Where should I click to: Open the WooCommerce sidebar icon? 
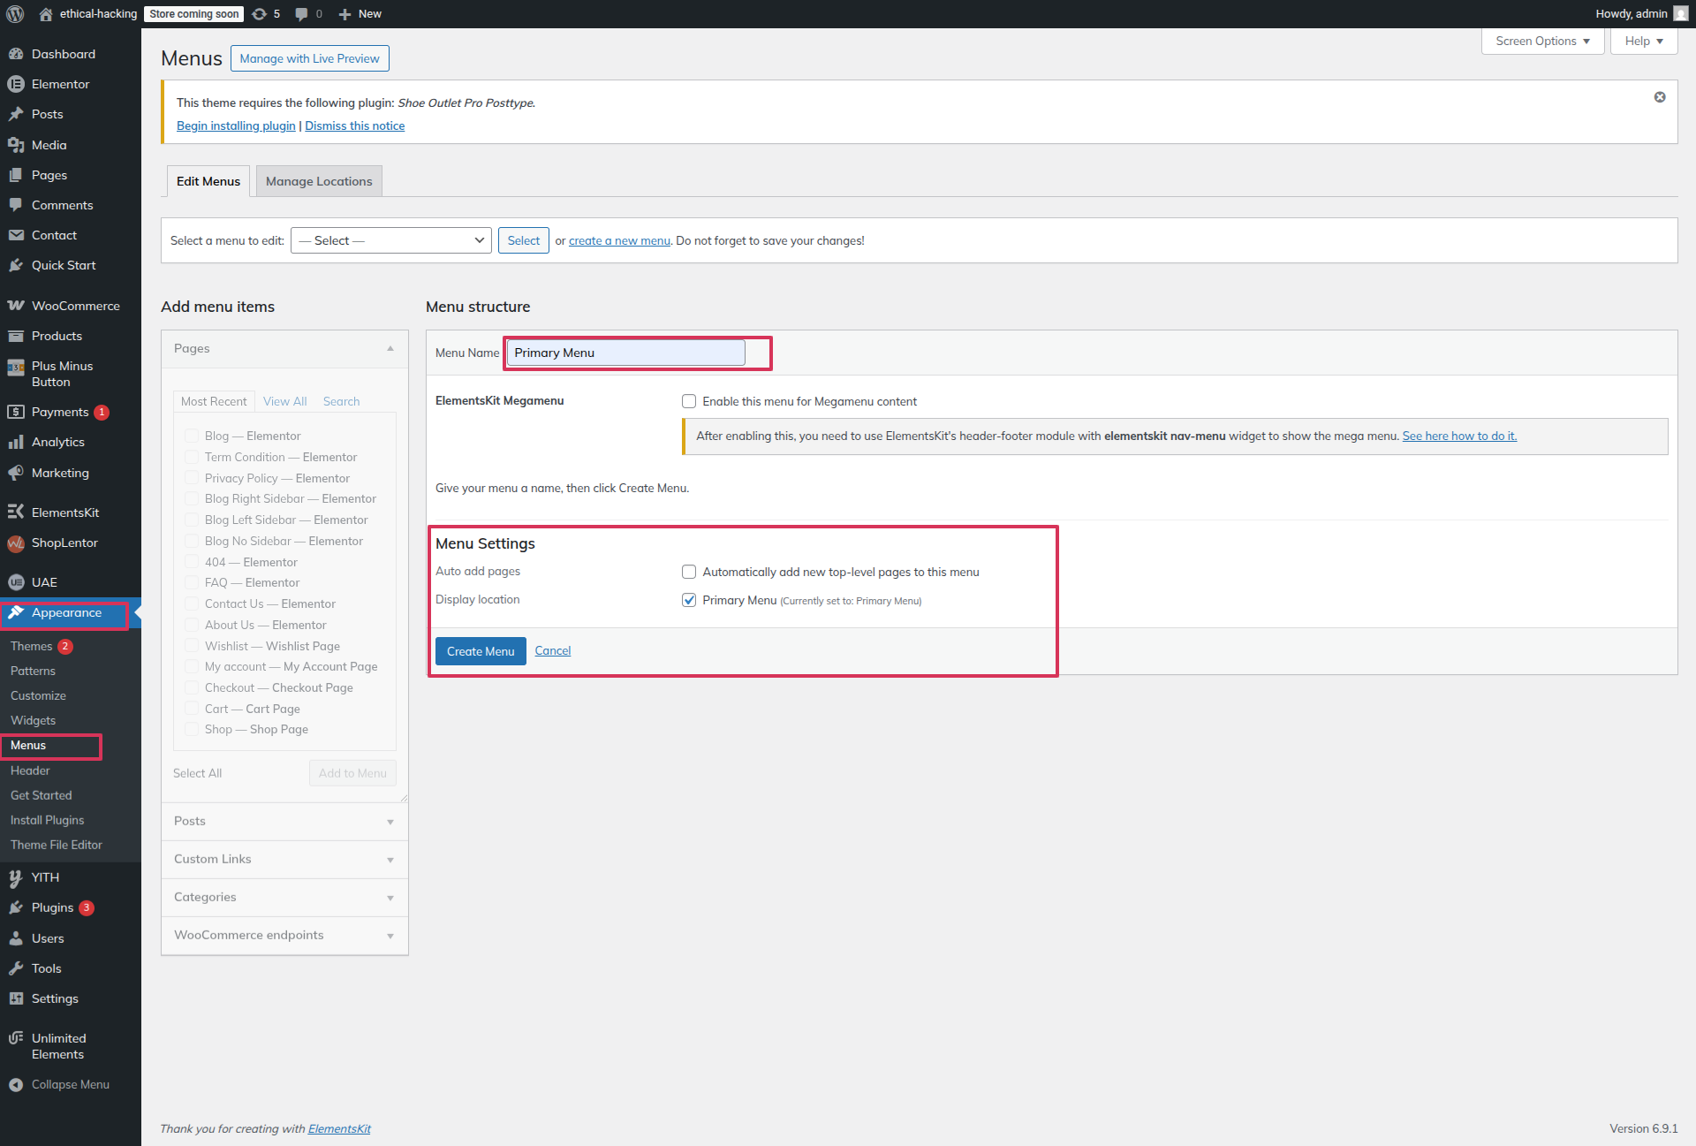pos(16,306)
